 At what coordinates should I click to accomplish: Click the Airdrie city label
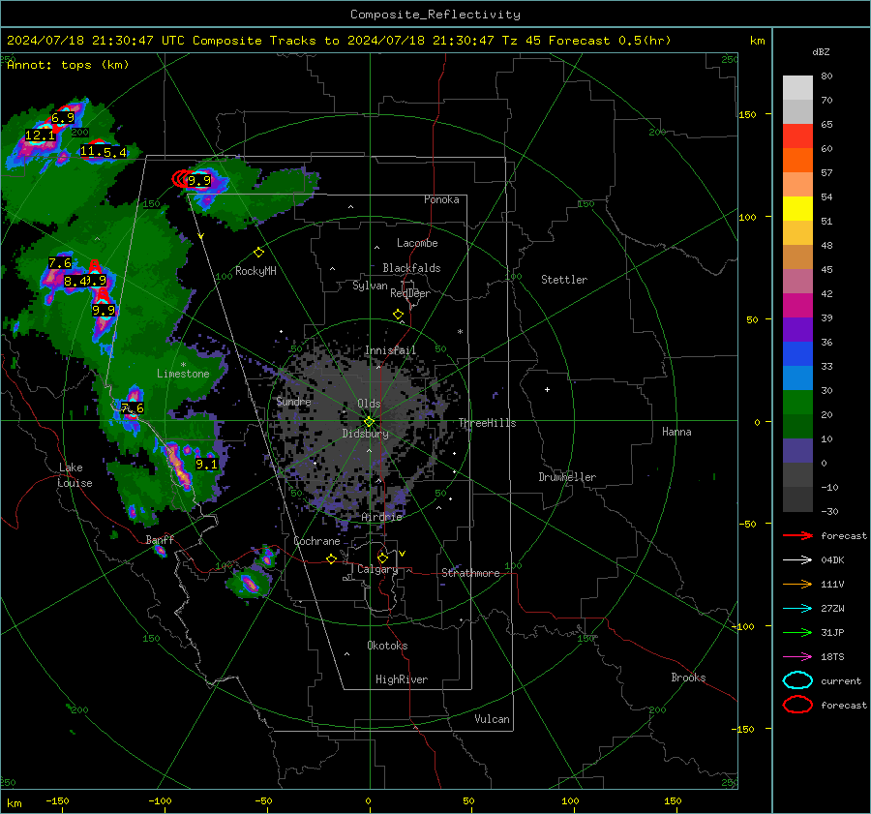pyautogui.click(x=381, y=517)
